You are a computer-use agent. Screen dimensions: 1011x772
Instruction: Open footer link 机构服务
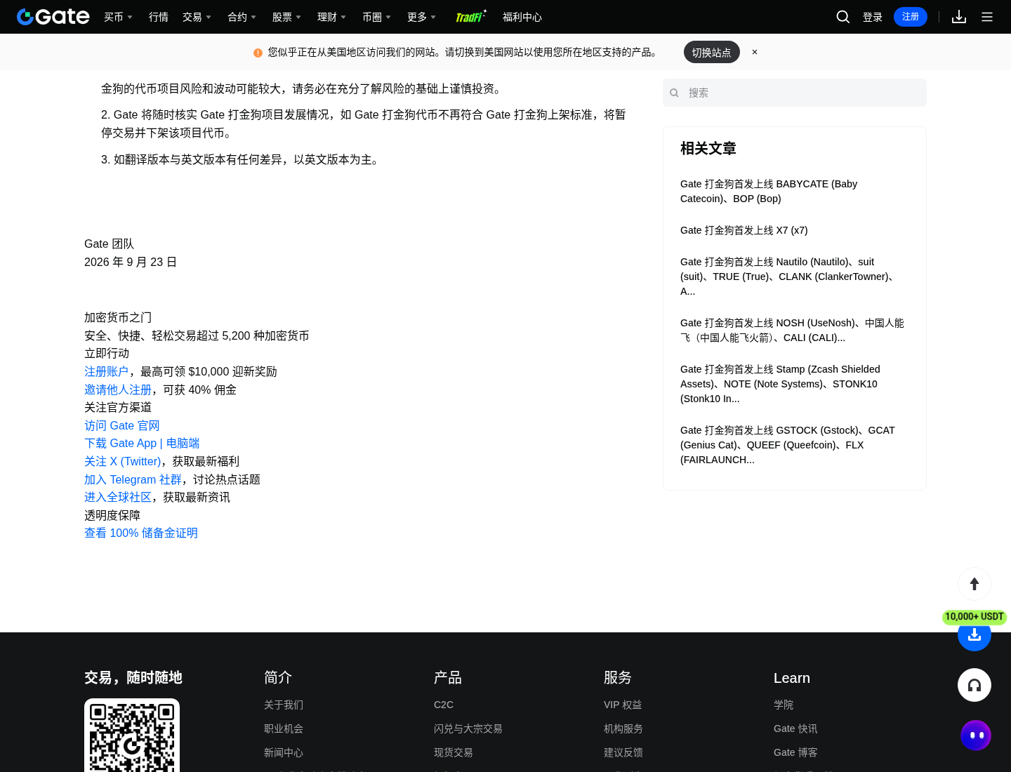click(x=623, y=728)
